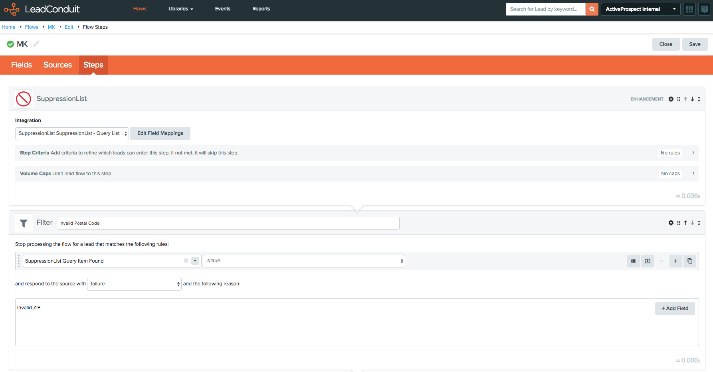Click the Close button
The width and height of the screenshot is (713, 372).
click(x=666, y=44)
